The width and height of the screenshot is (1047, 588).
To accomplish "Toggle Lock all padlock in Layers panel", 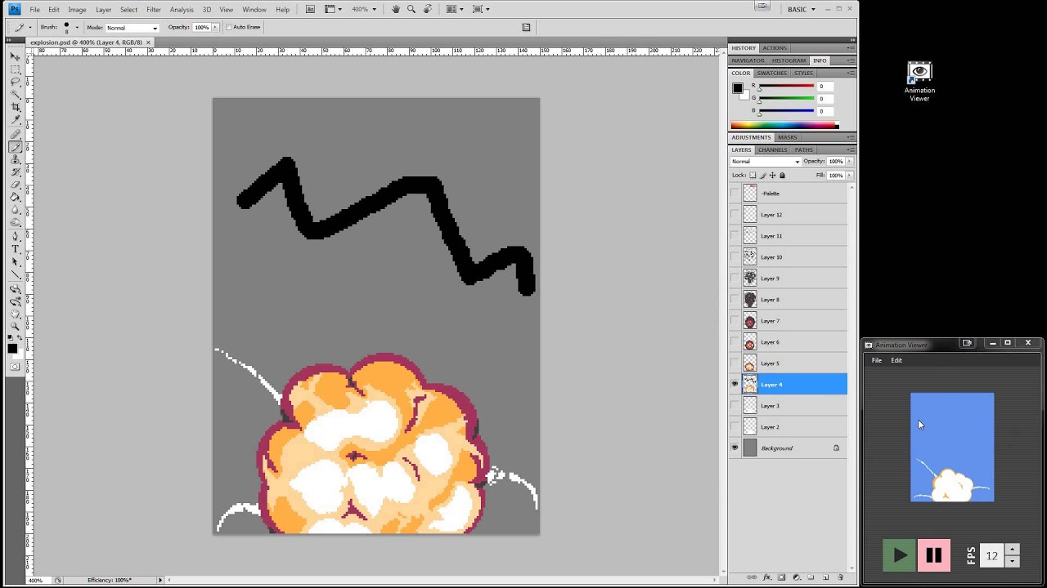I will coord(782,175).
